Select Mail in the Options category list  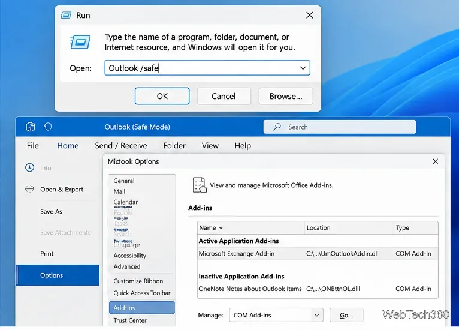coord(119,191)
